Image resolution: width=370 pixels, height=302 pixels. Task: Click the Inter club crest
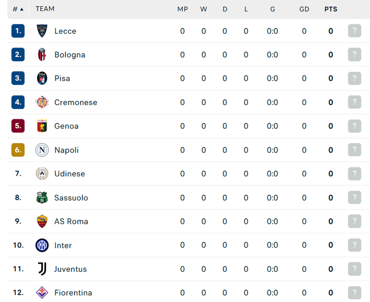click(42, 245)
